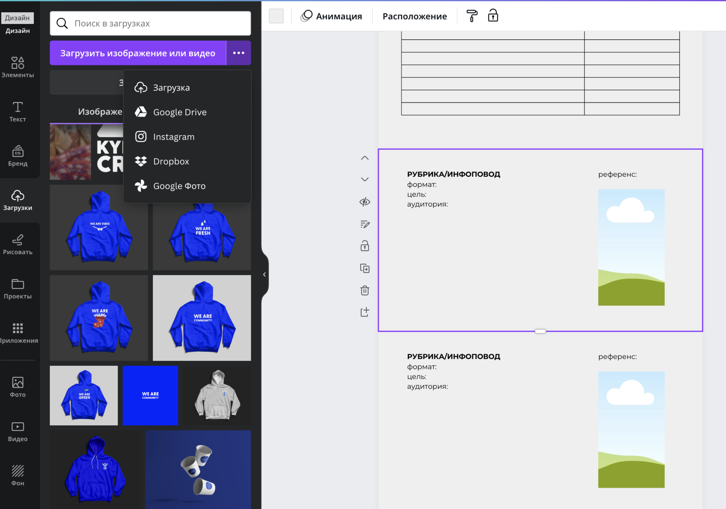Delete the page using trash icon
Viewport: 726px width, 509px height.
pos(365,290)
